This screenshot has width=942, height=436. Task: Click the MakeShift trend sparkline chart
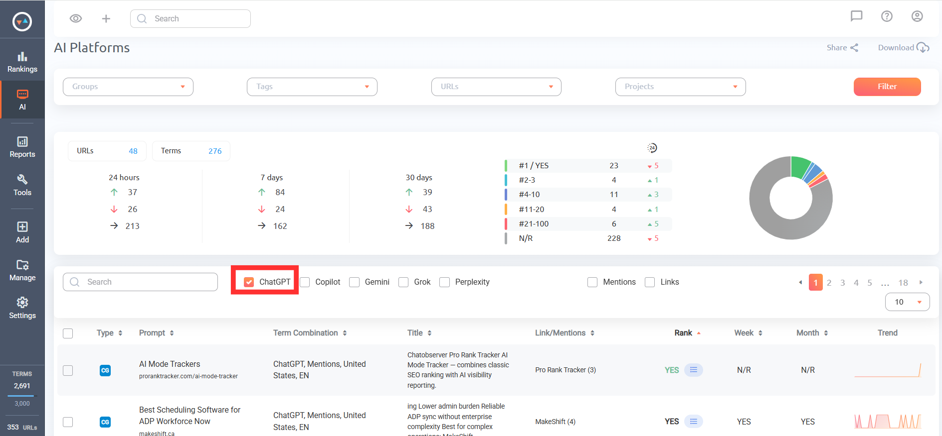click(888, 422)
